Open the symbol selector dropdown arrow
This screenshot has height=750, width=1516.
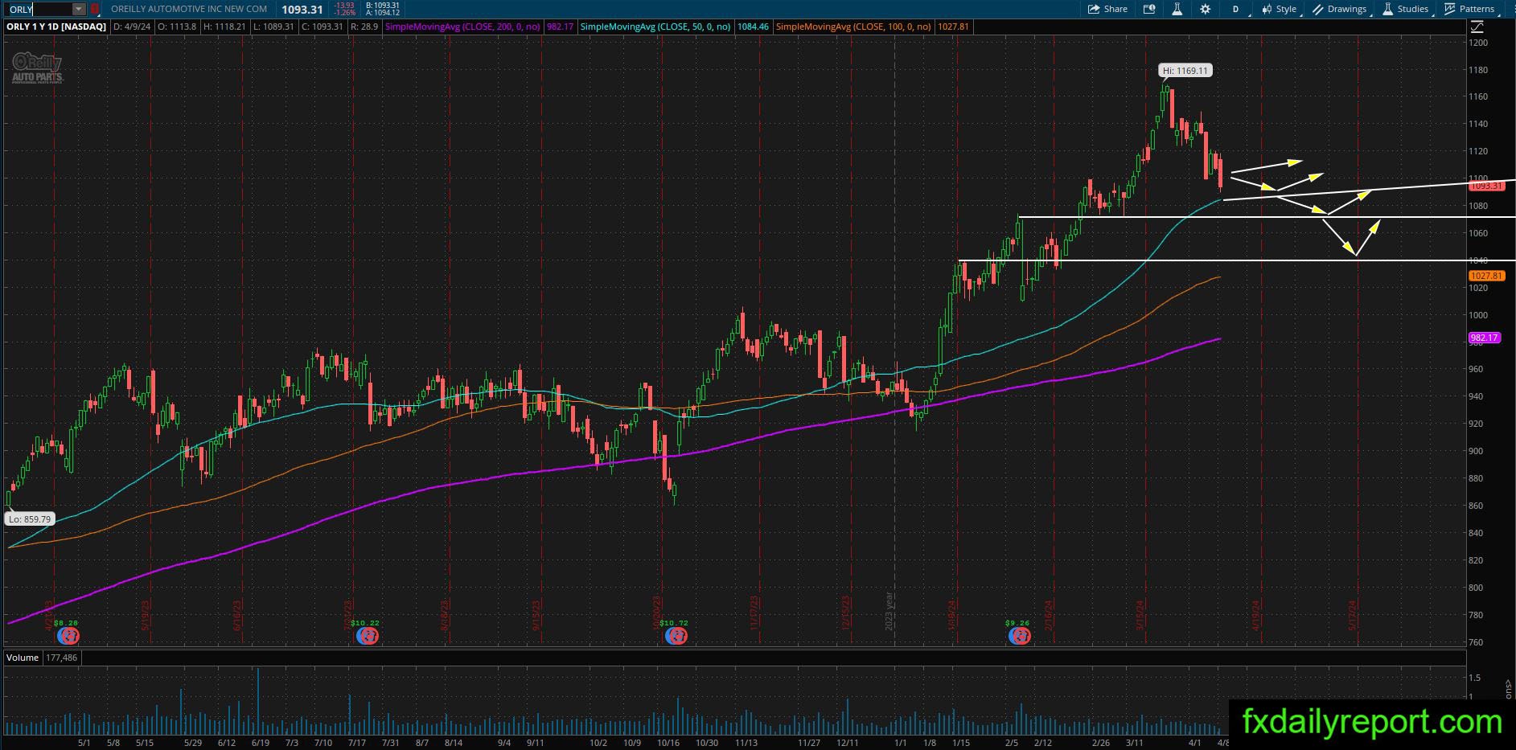tap(79, 9)
